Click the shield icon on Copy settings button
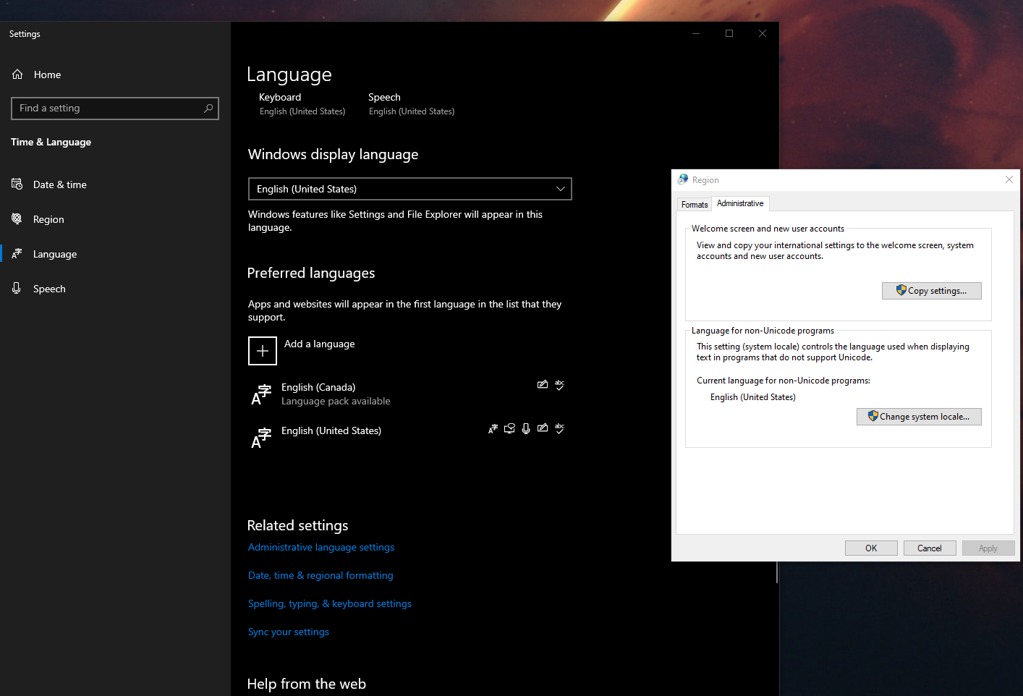Viewport: 1023px width, 696px height. coord(901,290)
